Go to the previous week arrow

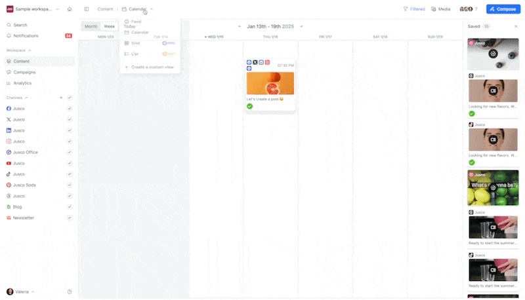(240, 27)
